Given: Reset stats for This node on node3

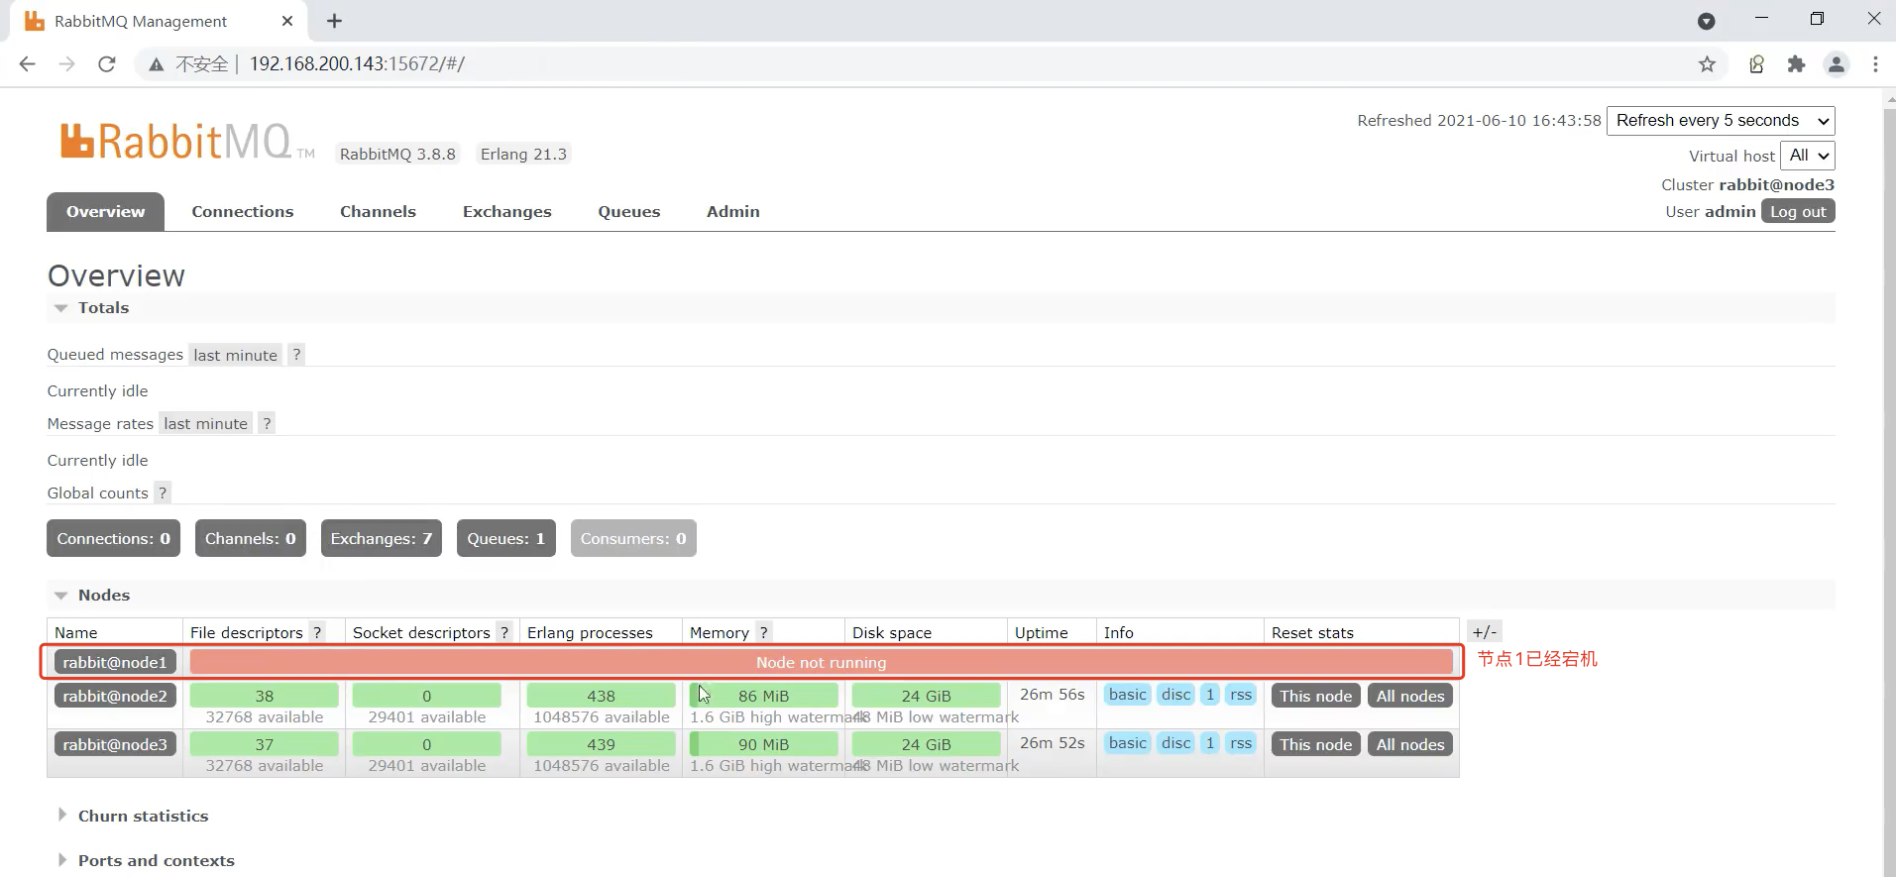Looking at the screenshot, I should [x=1316, y=745].
